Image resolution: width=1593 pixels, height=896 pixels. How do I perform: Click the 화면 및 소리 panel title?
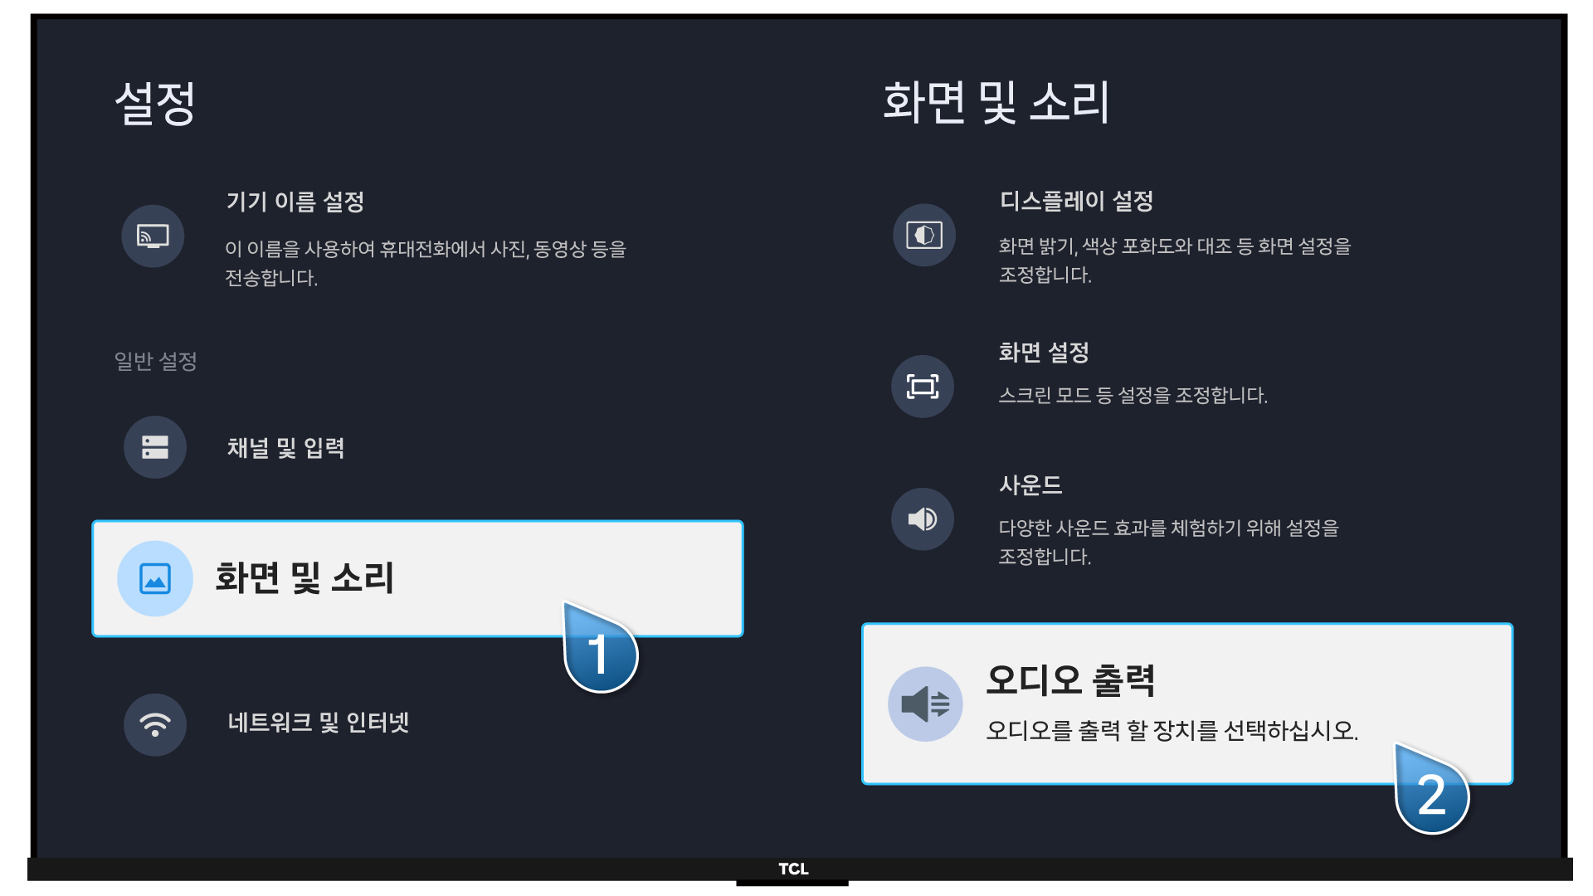tap(996, 103)
